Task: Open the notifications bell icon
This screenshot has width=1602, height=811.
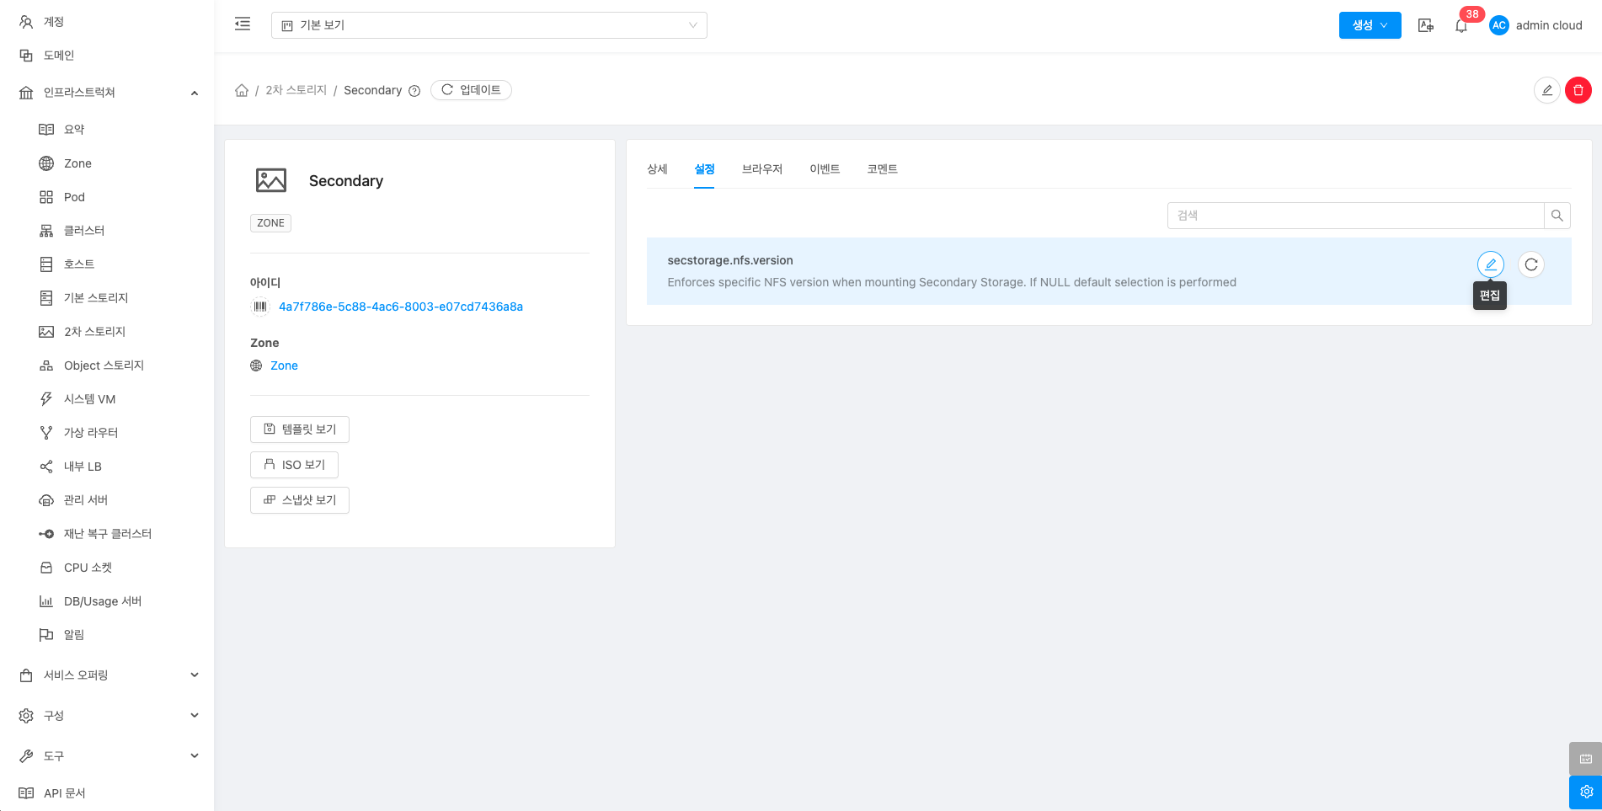Action: (1461, 26)
